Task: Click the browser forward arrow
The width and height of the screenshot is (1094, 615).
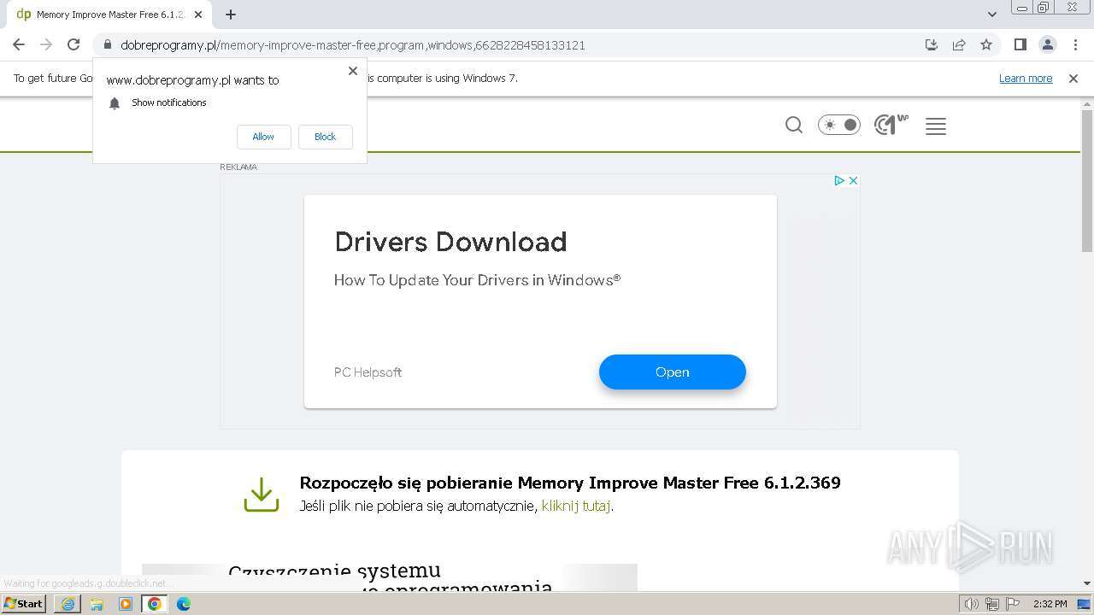Action: click(x=46, y=44)
